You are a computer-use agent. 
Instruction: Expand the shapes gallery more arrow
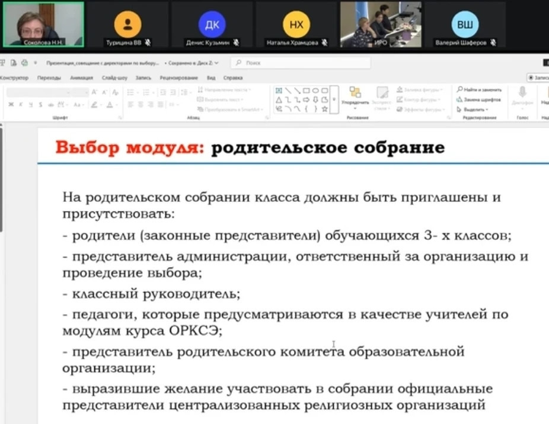(334, 99)
